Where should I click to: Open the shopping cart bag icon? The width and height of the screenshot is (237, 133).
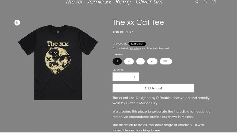pos(213,2)
